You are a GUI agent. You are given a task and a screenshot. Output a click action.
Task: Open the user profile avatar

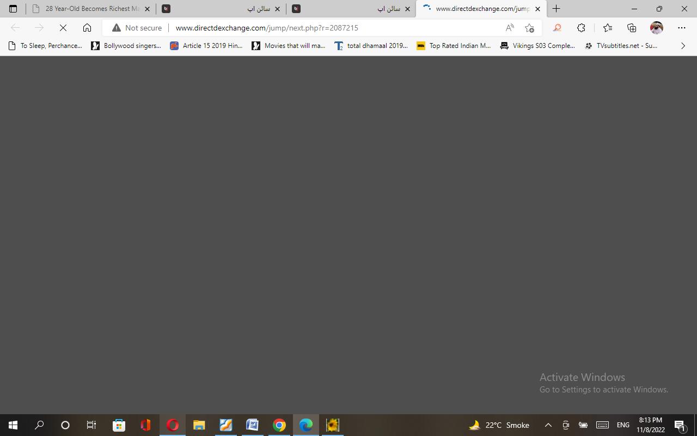coord(657,28)
